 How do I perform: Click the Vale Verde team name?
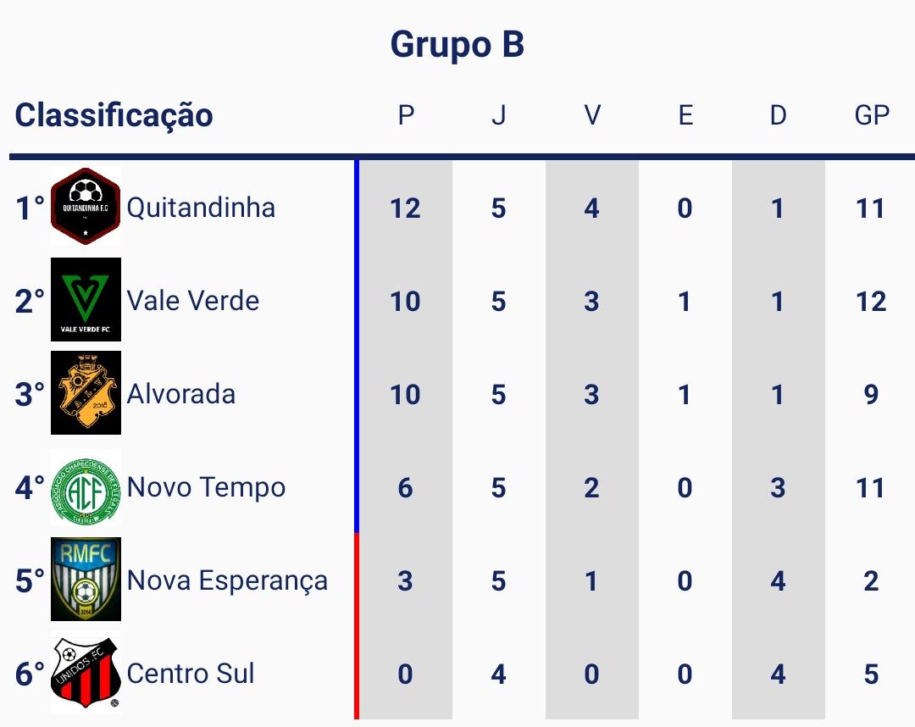[193, 301]
